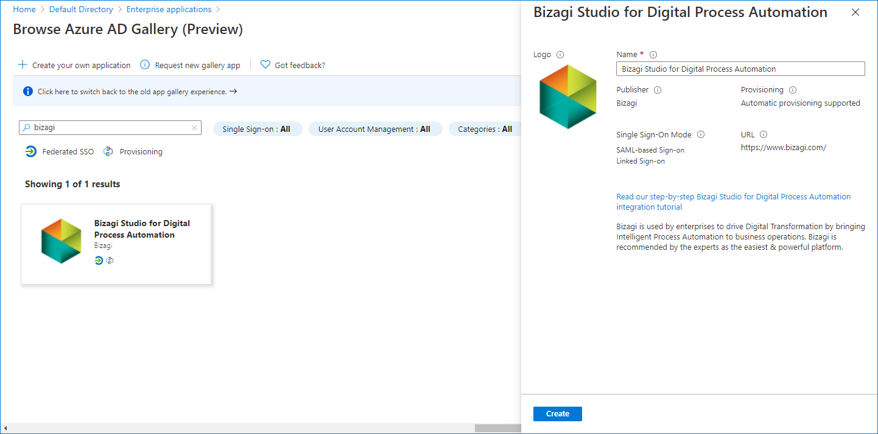Open the User Account Management : All filter
Screen dimensions: 878x434
point(374,129)
